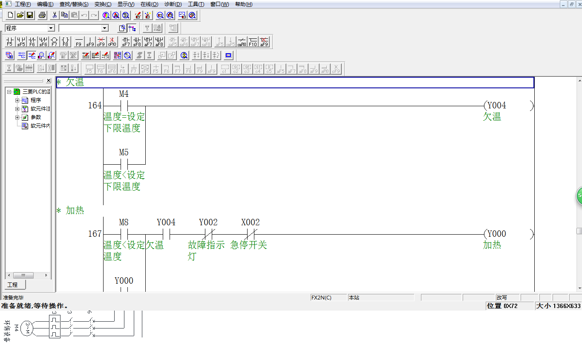
Task: Toggle project data list display button
Action: point(122,28)
